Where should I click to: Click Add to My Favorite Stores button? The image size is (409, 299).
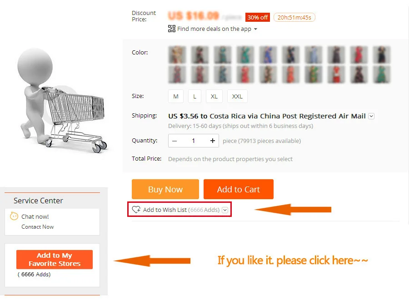pyautogui.click(x=55, y=260)
